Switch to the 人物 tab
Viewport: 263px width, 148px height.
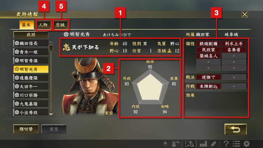[x=43, y=25]
